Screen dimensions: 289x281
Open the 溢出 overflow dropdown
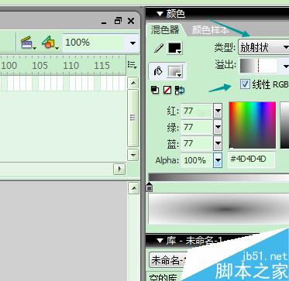pos(285,67)
